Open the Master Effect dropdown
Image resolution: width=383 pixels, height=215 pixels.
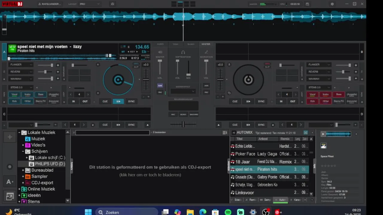point(183,91)
